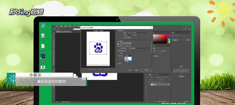Choose Perceptual option in rendering intent list

tap(128, 57)
